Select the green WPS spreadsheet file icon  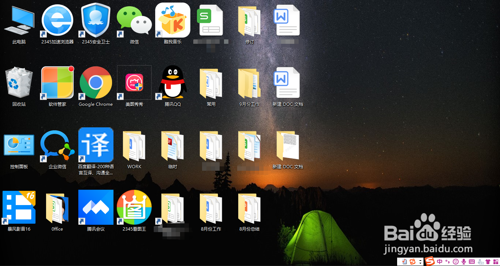[210, 20]
